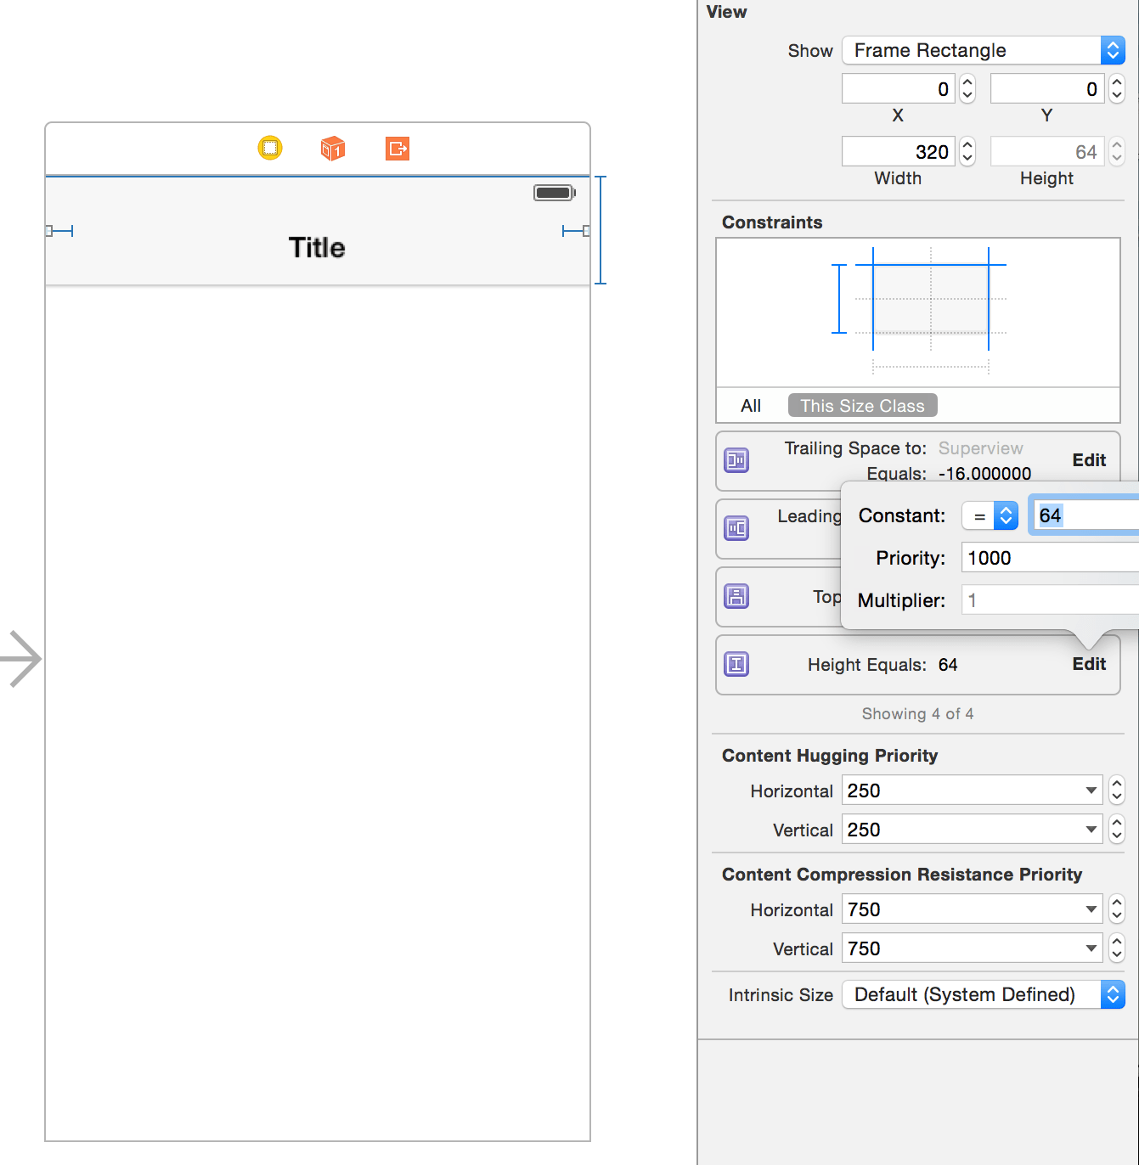Click the Height Equals constraint's icon

pyautogui.click(x=736, y=664)
